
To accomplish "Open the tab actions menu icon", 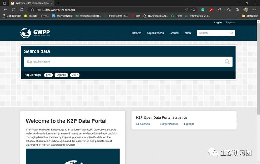I will click(x=5, y=3).
